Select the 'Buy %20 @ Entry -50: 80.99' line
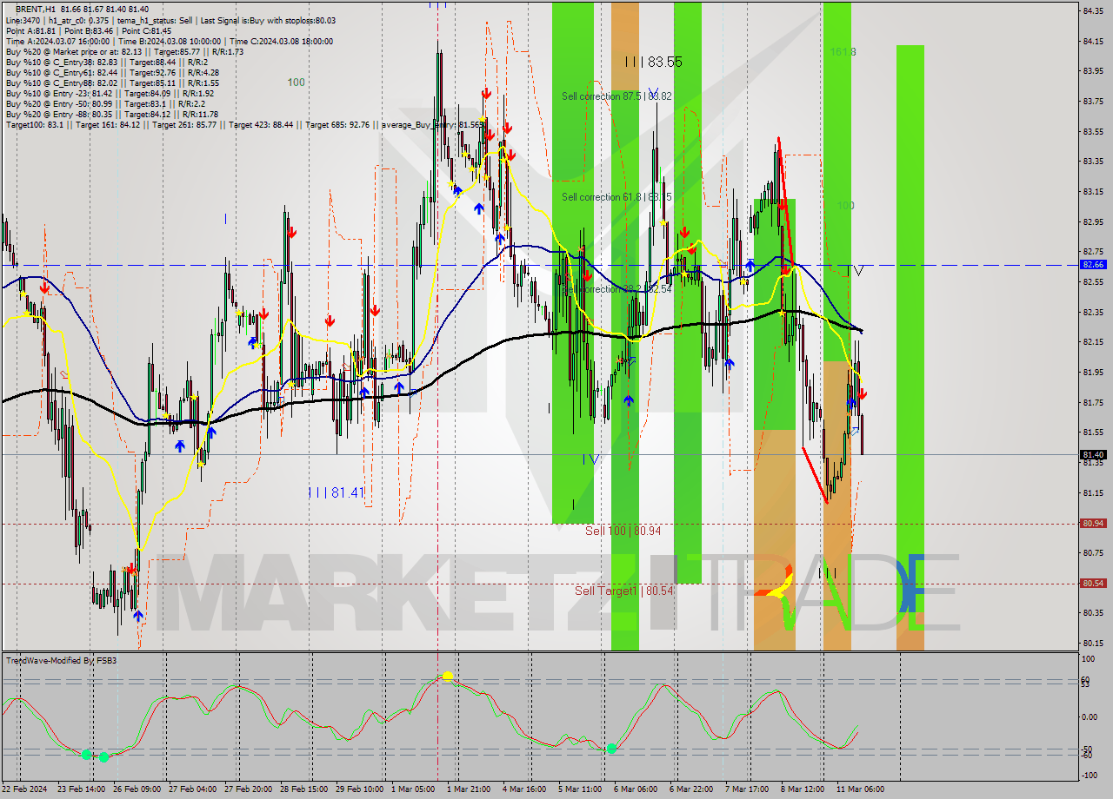This screenshot has width=1113, height=799. [106, 103]
